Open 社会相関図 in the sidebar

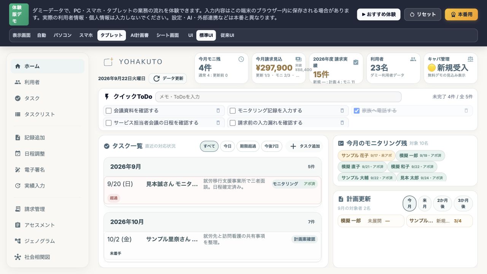pos(48,257)
